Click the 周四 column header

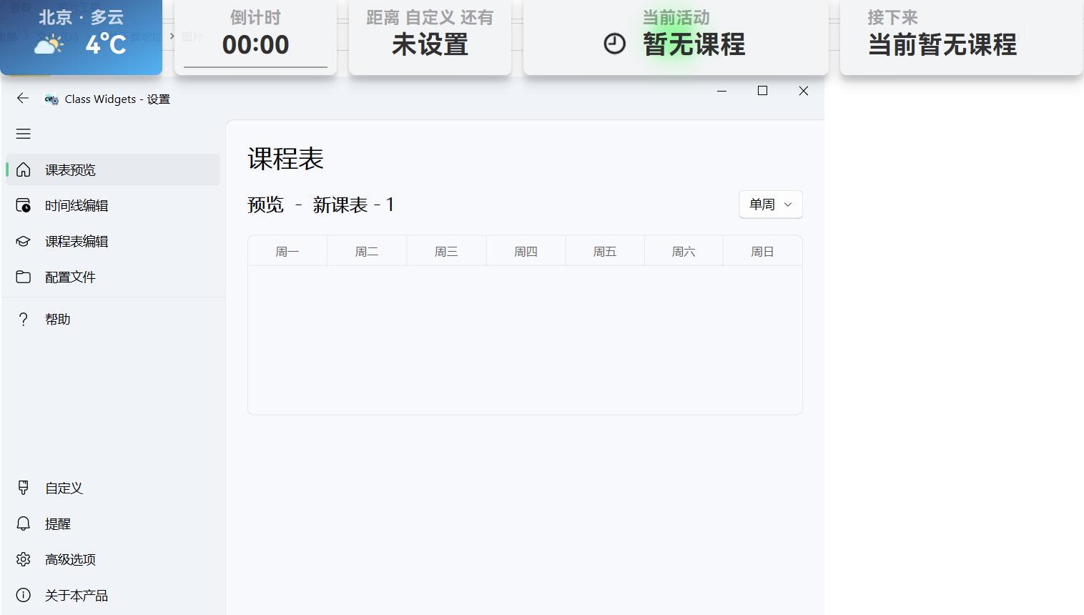coord(526,252)
